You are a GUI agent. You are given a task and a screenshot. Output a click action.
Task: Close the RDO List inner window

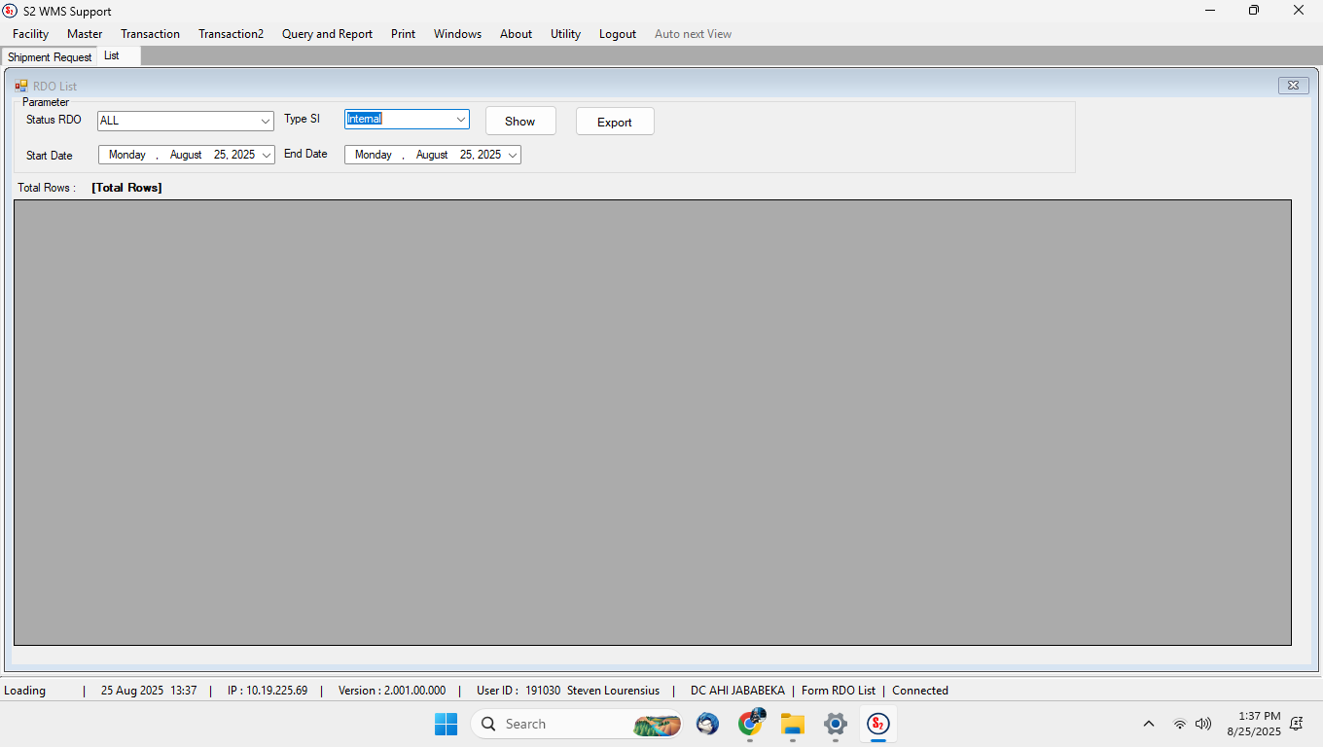coord(1293,86)
